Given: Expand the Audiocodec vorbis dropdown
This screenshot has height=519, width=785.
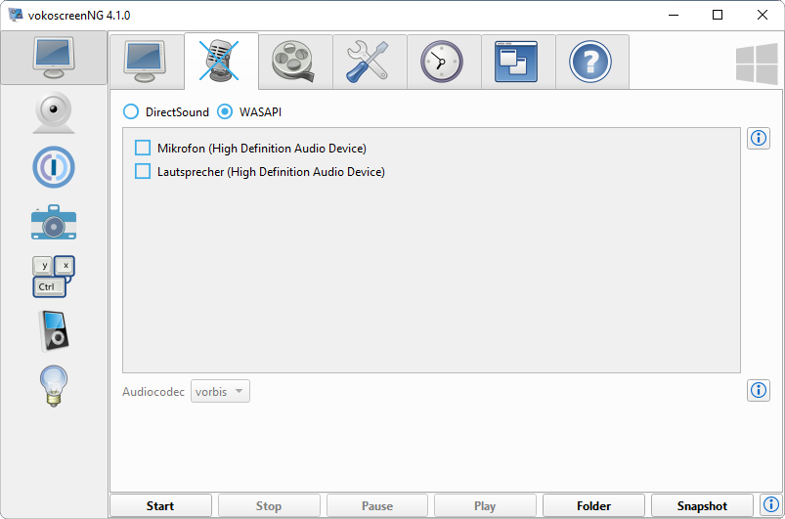Looking at the screenshot, I should point(221,392).
